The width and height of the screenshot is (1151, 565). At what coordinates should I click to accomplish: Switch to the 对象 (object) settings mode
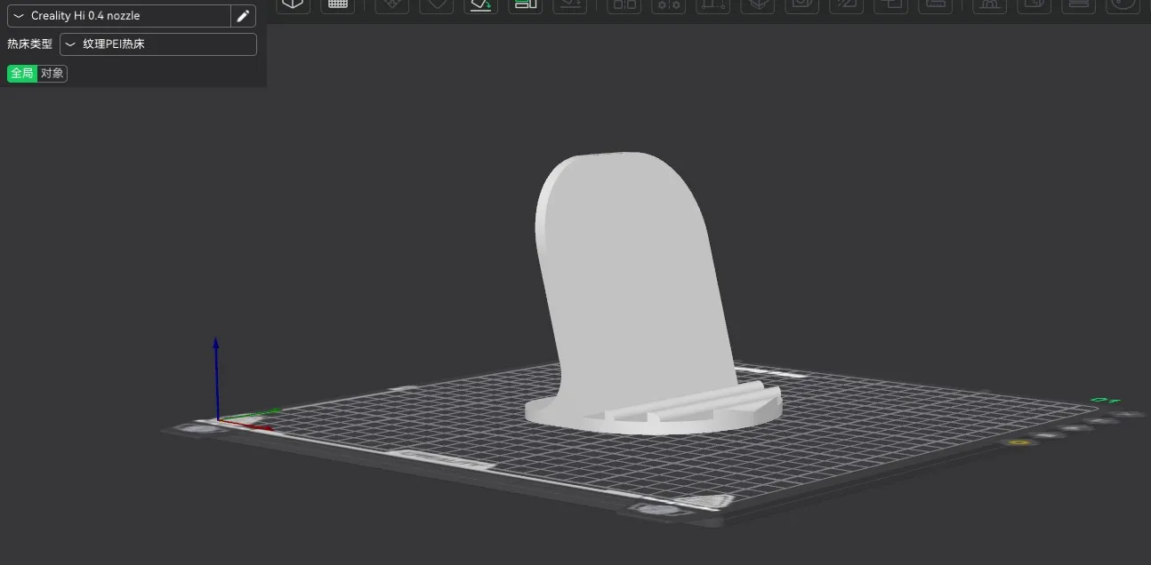click(x=52, y=74)
